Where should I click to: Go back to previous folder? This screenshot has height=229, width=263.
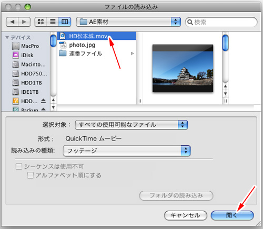click(x=12, y=22)
